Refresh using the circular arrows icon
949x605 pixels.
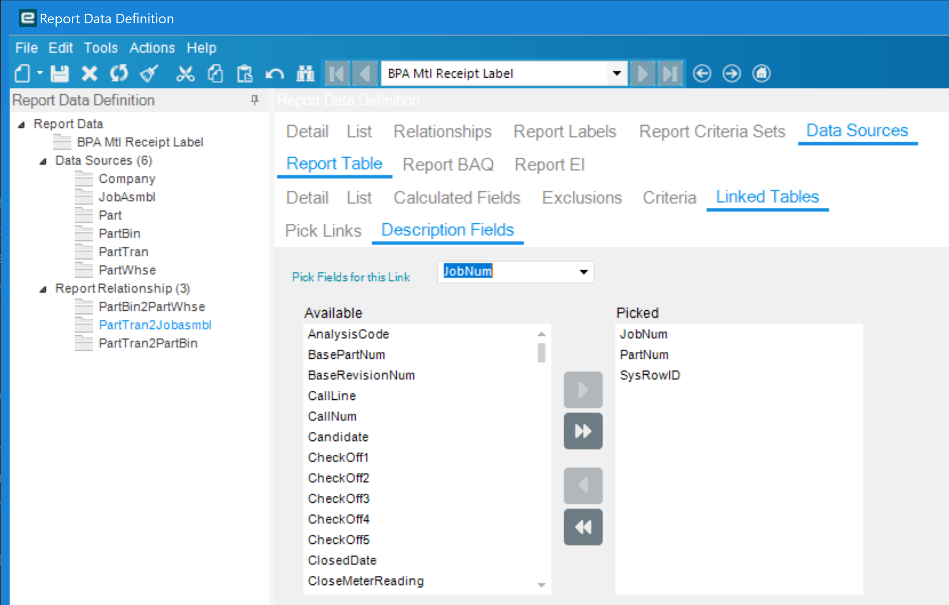(x=119, y=74)
